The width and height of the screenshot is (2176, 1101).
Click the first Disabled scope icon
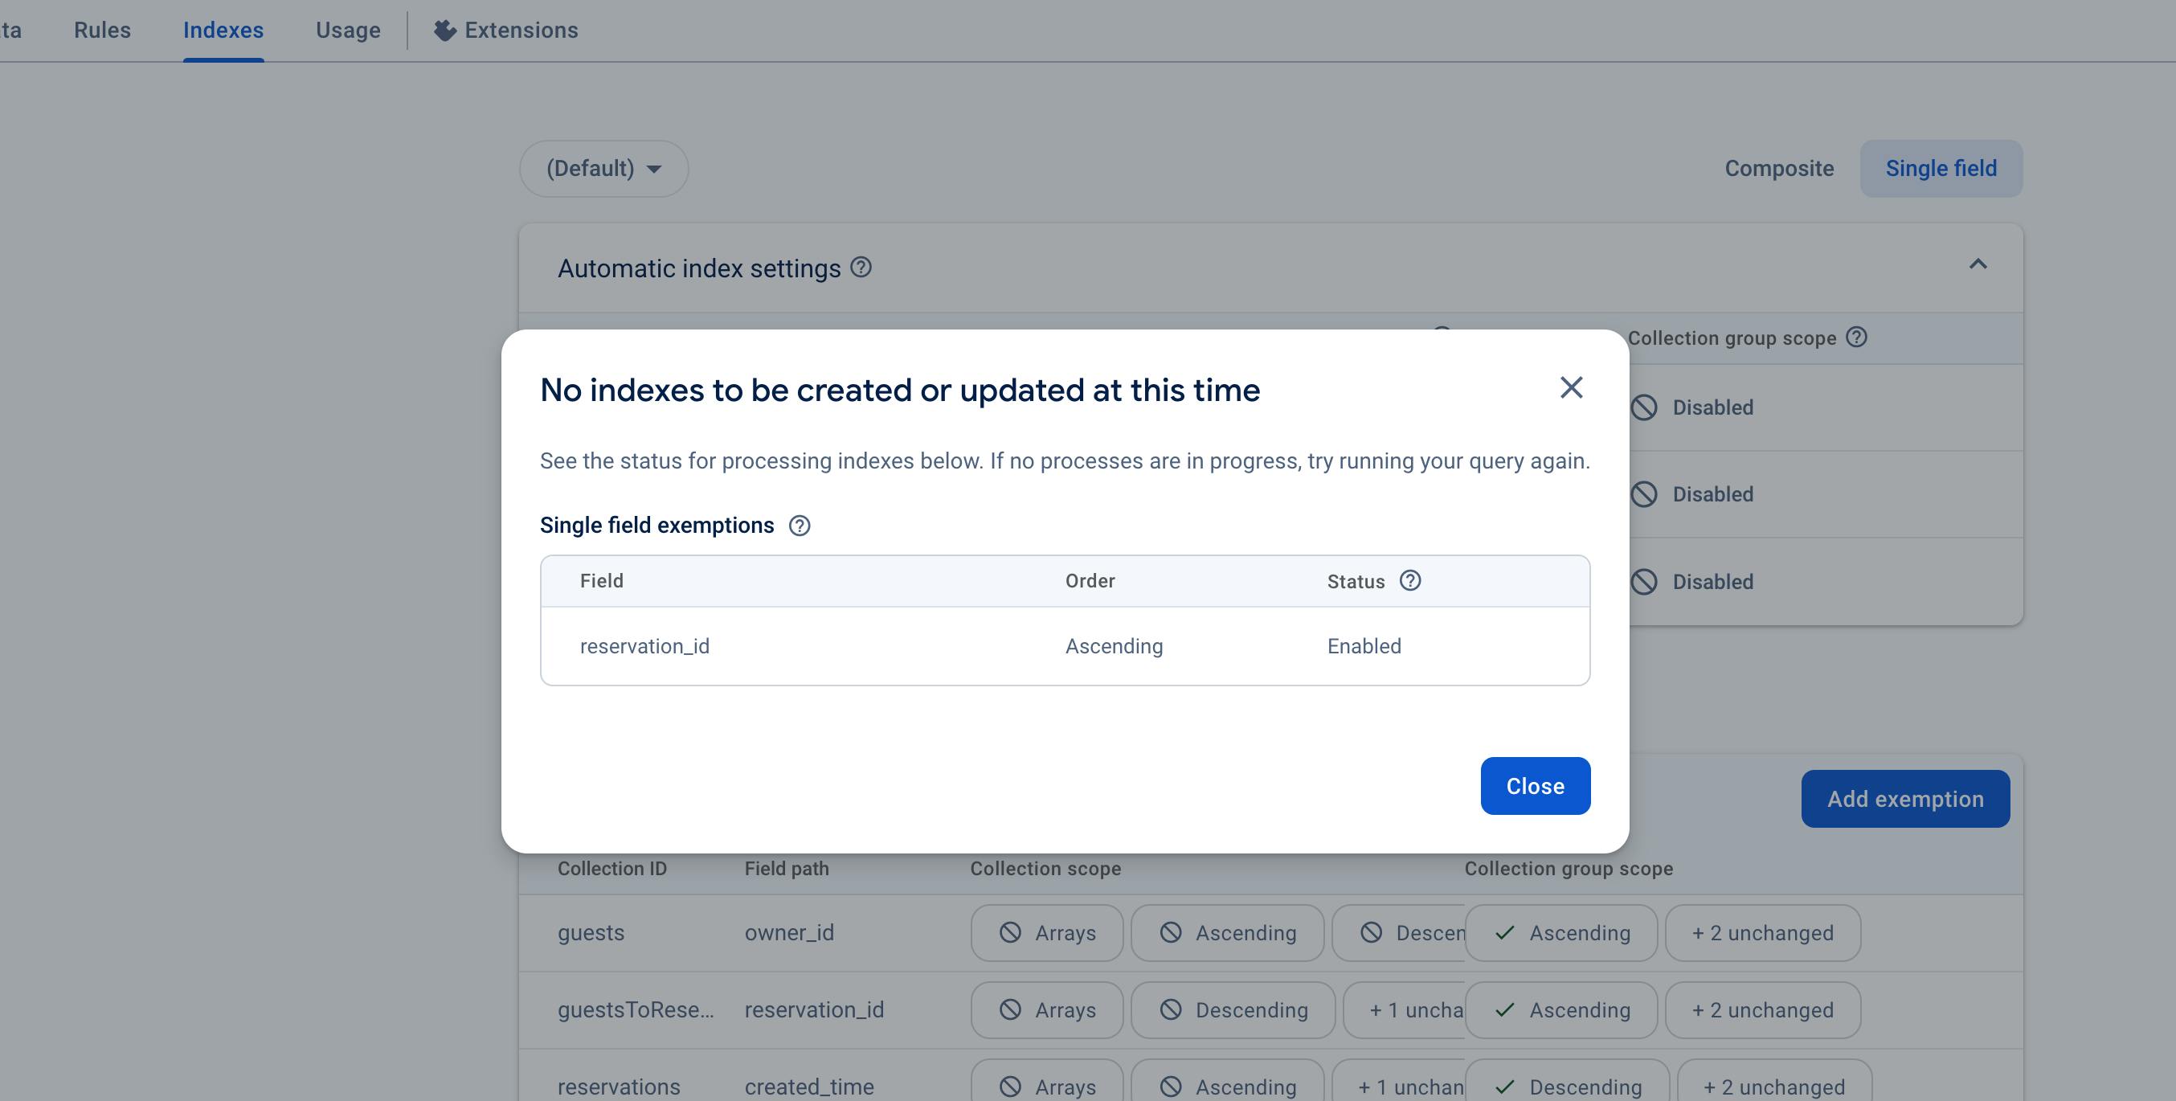pos(1644,407)
